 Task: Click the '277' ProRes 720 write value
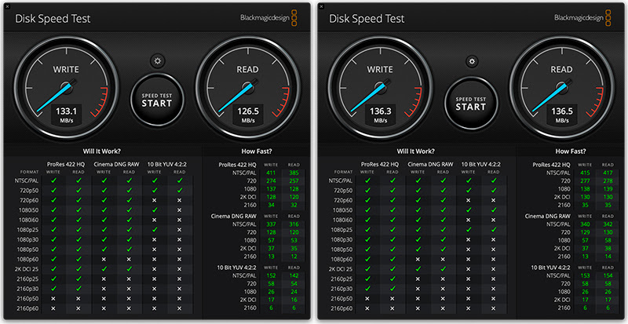[585, 181]
